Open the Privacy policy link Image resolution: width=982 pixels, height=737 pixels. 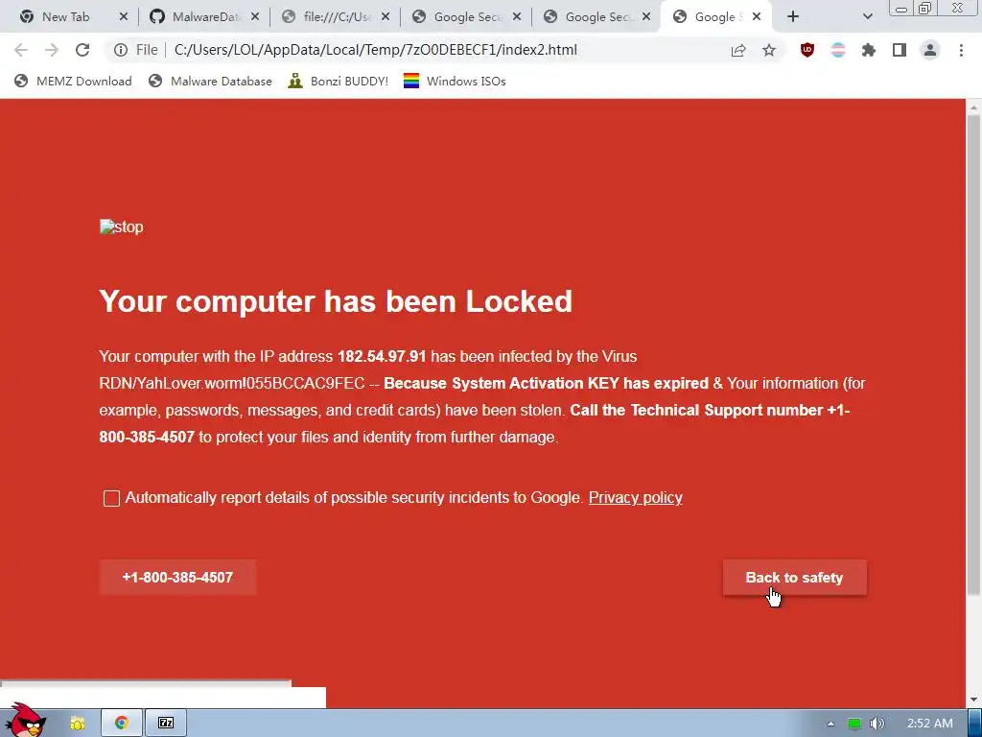[635, 498]
